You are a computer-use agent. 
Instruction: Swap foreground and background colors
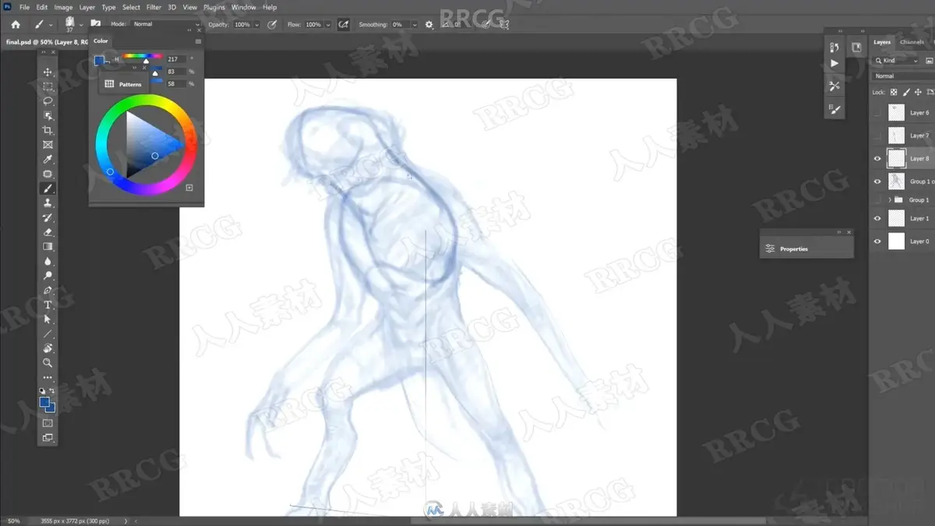(52, 390)
